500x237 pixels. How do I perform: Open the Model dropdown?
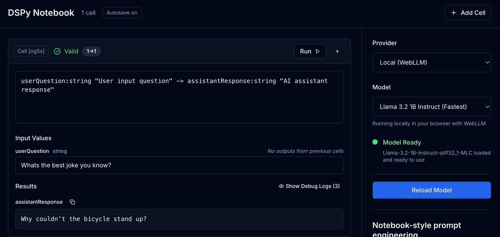coord(432,107)
